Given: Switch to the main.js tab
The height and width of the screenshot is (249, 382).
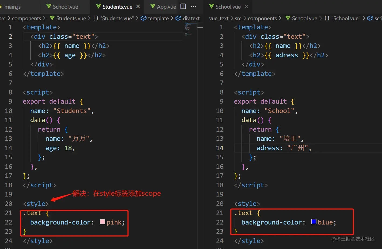Looking at the screenshot, I should point(12,7).
